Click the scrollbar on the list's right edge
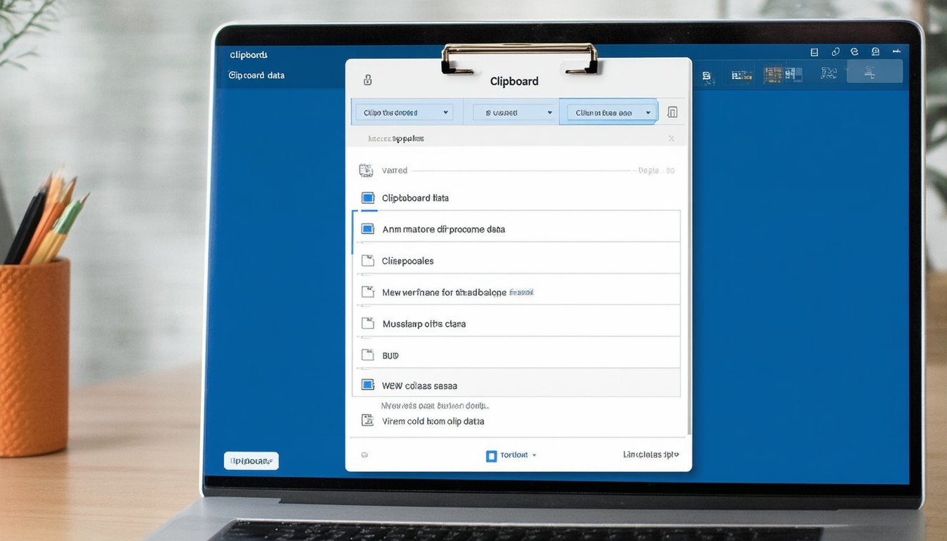The width and height of the screenshot is (947, 541). (x=688, y=282)
